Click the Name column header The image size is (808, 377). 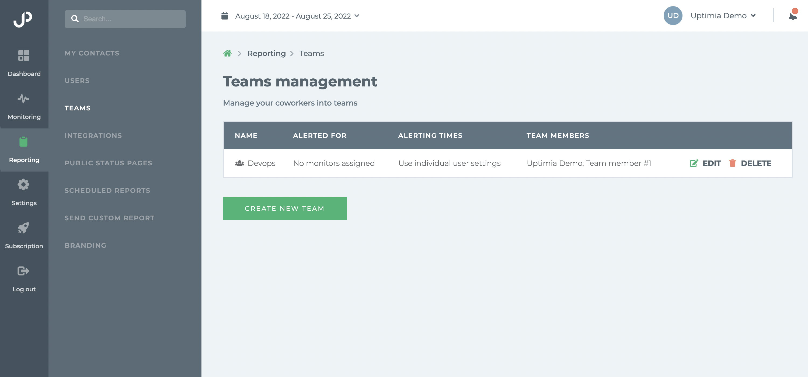pyautogui.click(x=246, y=135)
